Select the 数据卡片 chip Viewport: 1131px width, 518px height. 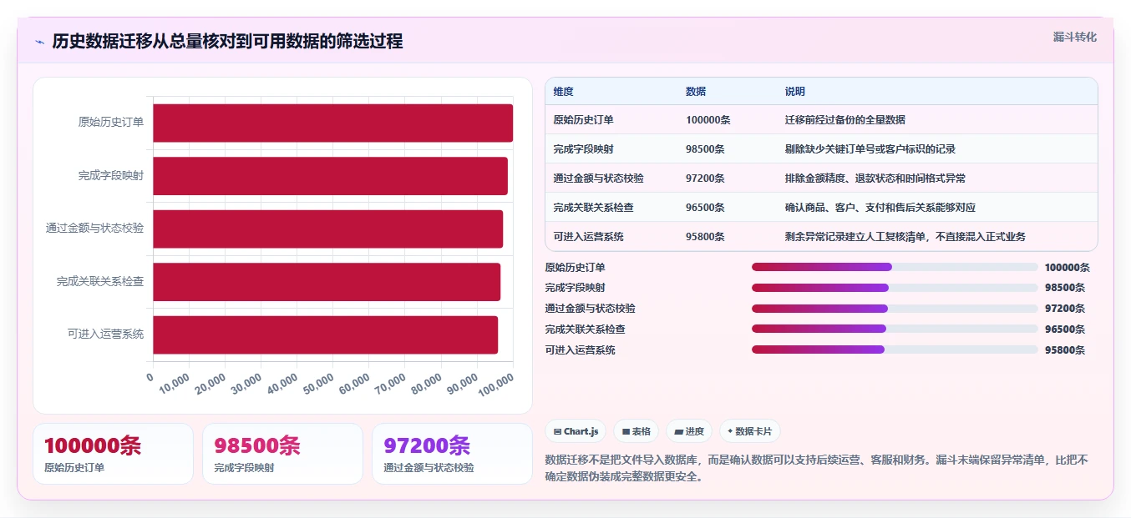click(749, 431)
